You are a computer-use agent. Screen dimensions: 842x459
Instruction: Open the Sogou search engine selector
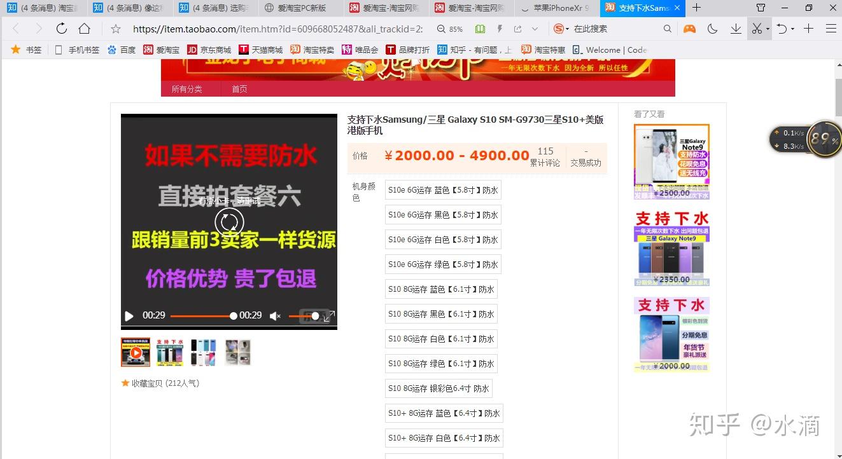pyautogui.click(x=560, y=29)
